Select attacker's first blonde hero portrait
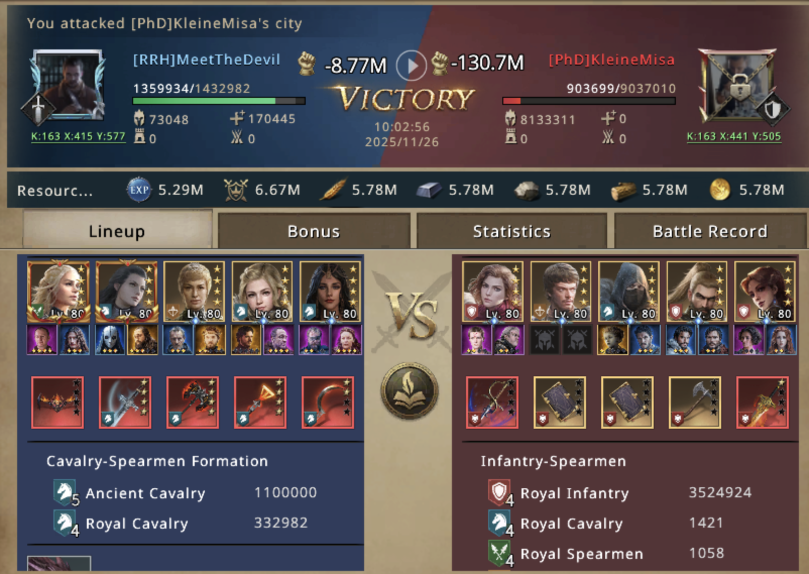This screenshot has height=574, width=809. [x=59, y=291]
